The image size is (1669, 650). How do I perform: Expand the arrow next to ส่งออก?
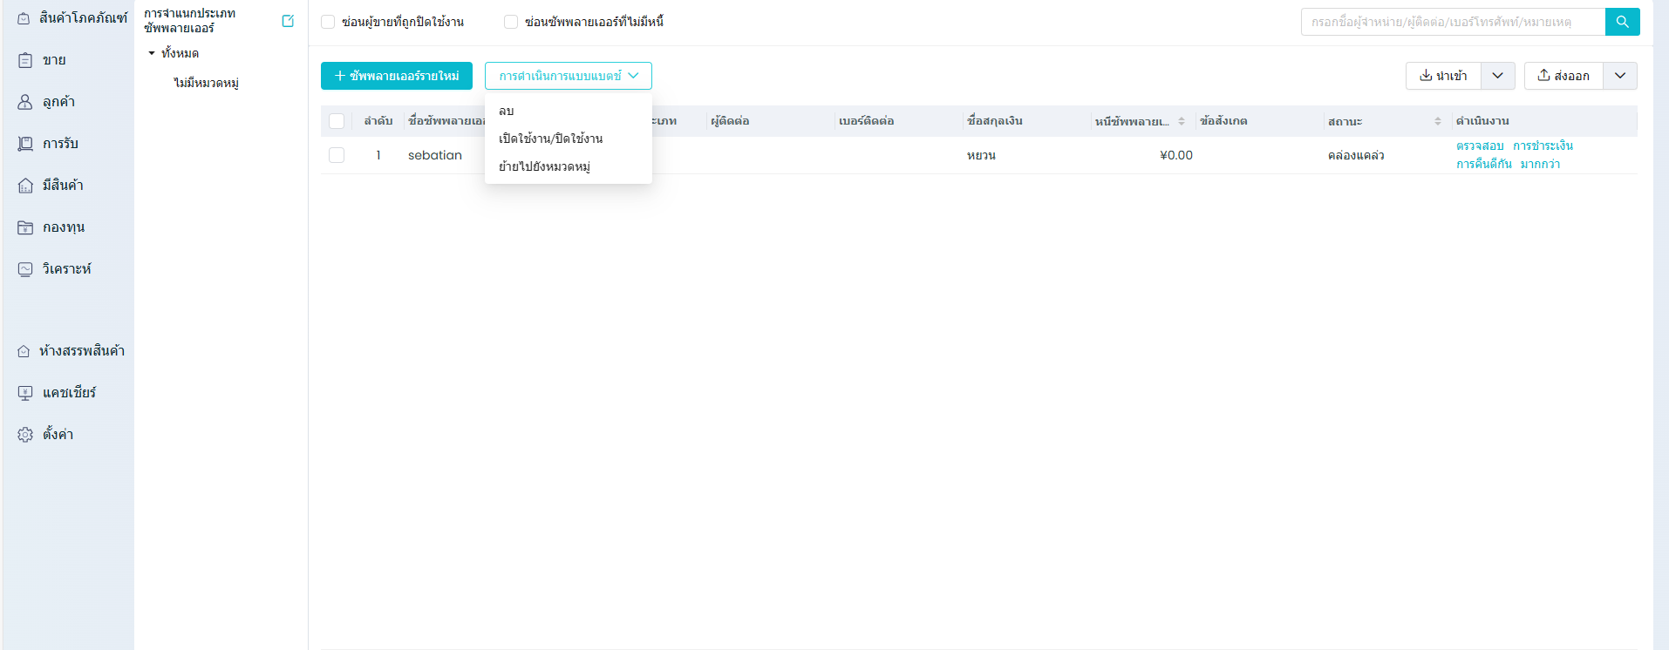coord(1619,76)
